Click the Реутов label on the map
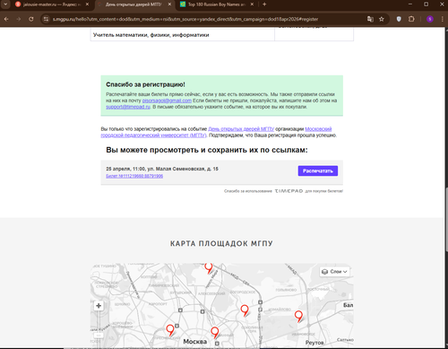This screenshot has width=448, height=349. tap(314, 343)
